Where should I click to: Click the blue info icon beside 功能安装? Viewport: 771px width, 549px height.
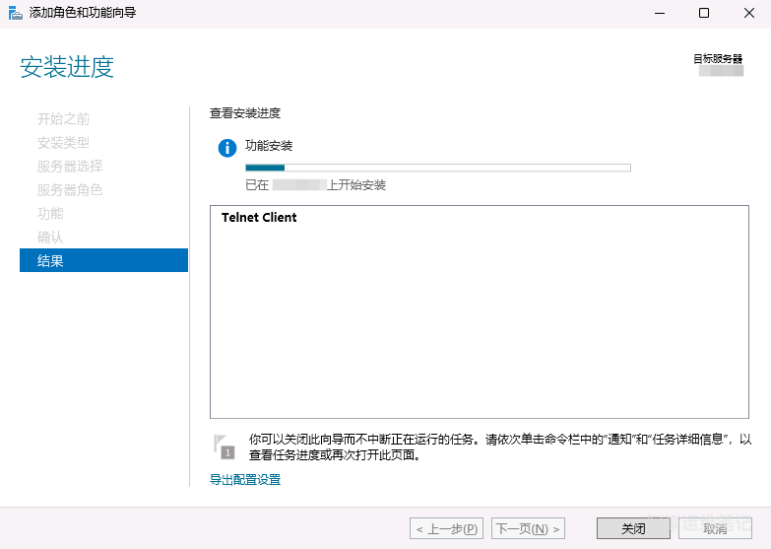227,148
